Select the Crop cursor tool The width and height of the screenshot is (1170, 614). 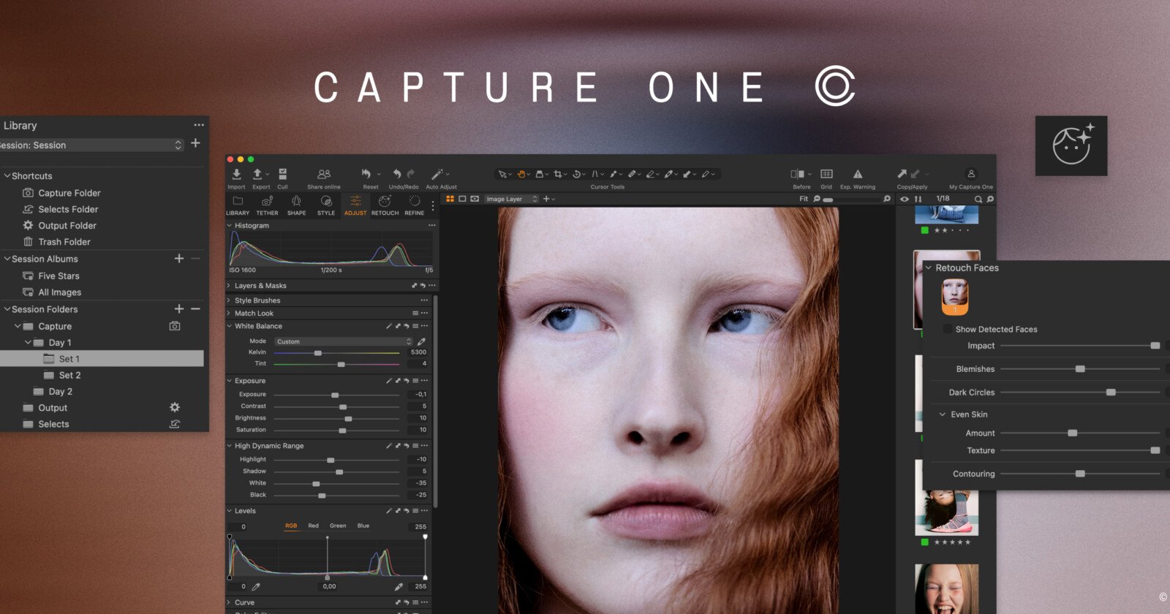pyautogui.click(x=558, y=174)
